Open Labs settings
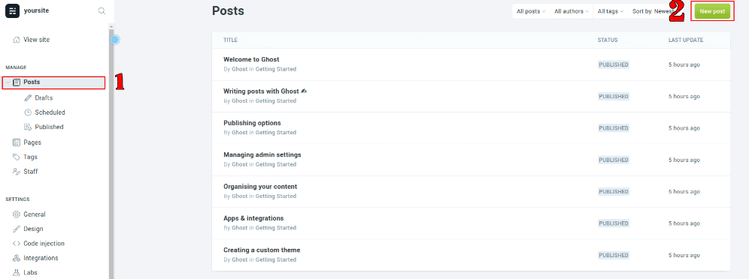Image resolution: width=749 pixels, height=279 pixels. coord(30,273)
